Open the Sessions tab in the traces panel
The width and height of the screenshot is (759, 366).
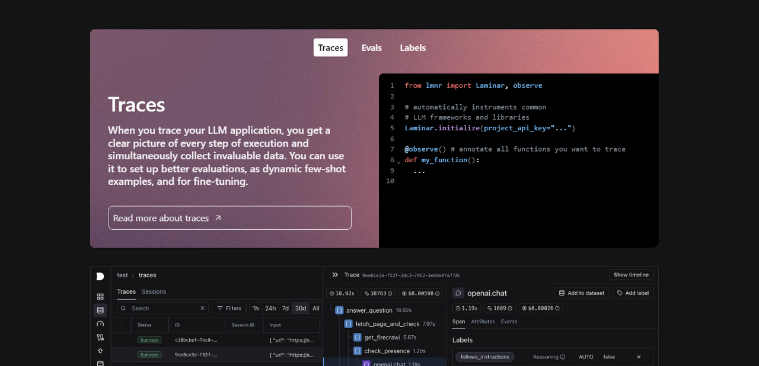tap(154, 291)
